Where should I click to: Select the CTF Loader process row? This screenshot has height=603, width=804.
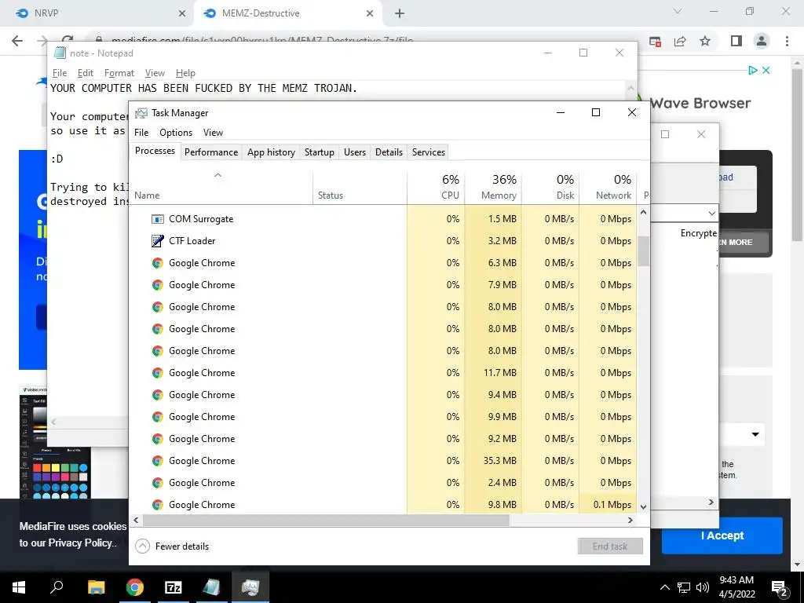pyautogui.click(x=383, y=241)
